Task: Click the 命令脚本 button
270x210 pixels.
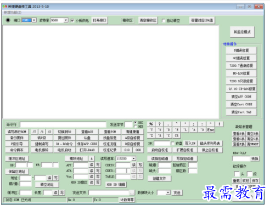Action: point(17,150)
